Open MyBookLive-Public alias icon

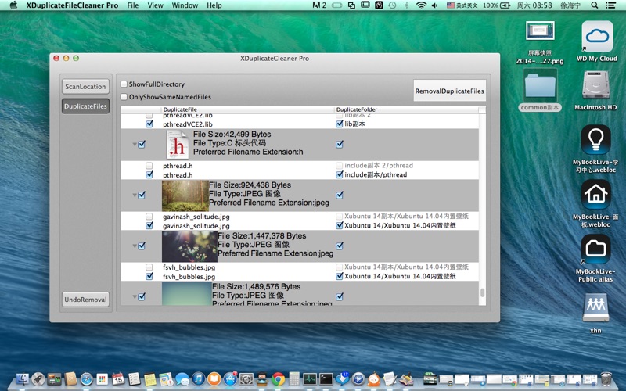coord(595,249)
